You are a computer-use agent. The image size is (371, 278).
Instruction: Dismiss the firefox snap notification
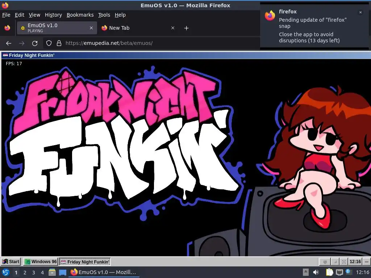[360, 12]
